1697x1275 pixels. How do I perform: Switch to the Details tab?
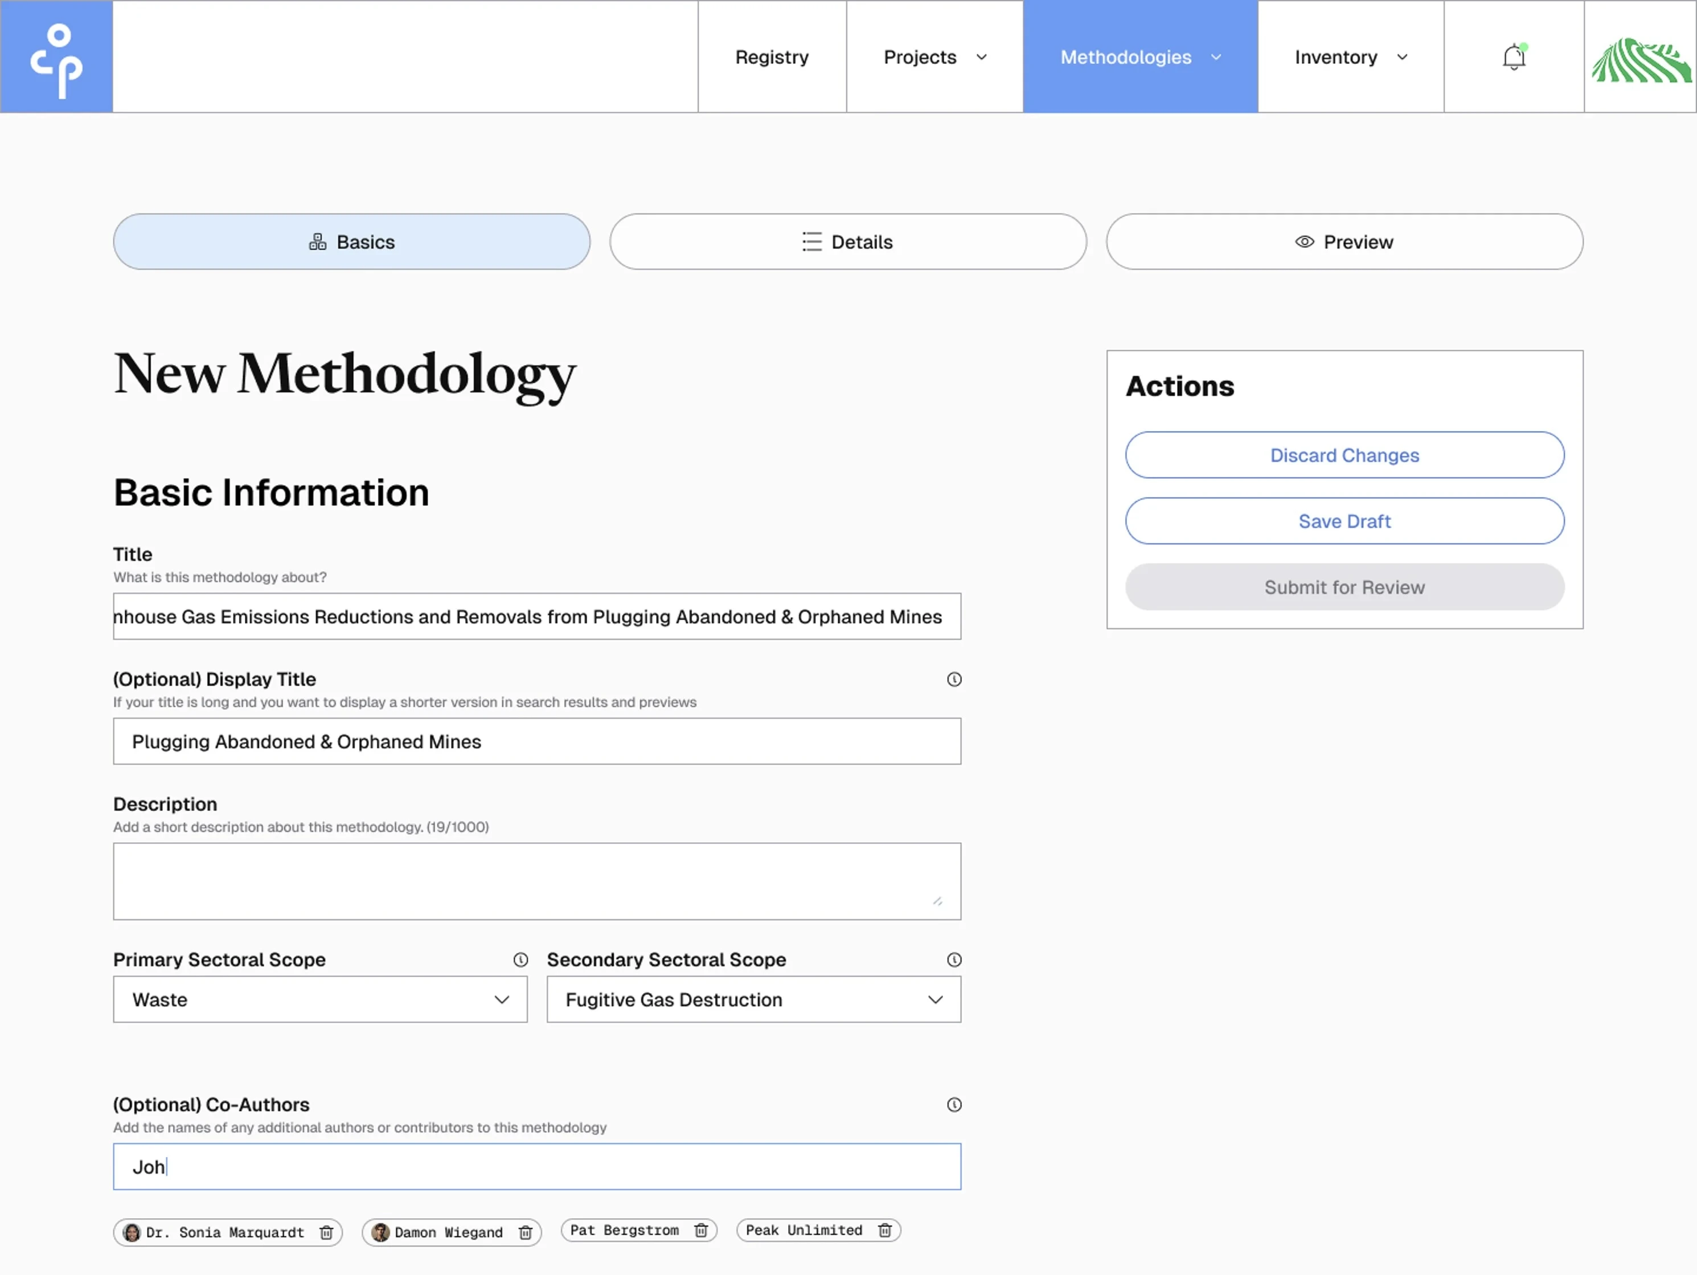pos(848,241)
